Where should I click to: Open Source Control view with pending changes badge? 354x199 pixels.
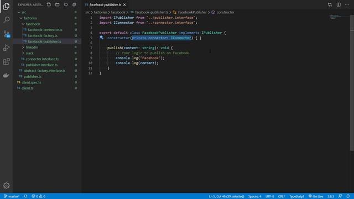coord(6,34)
